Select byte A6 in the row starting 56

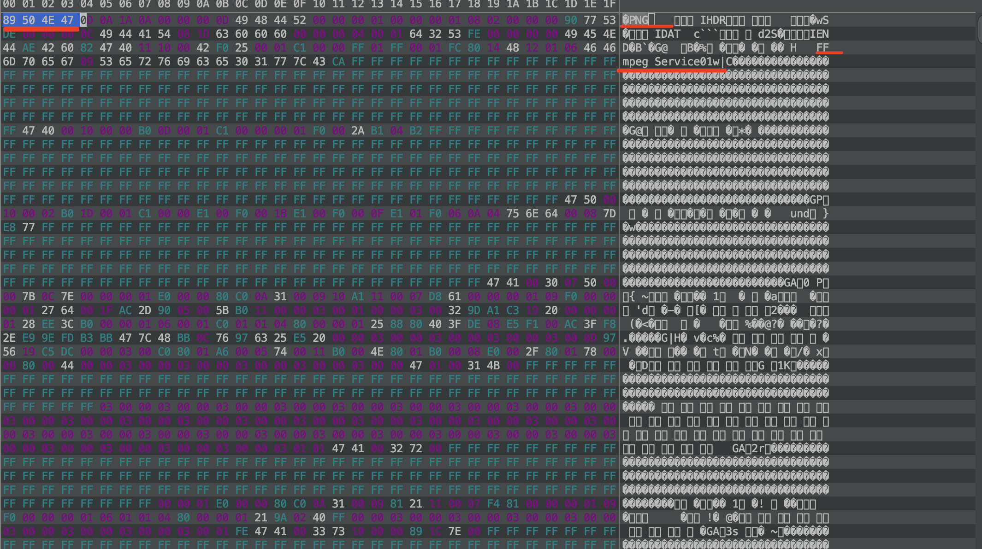(x=222, y=352)
